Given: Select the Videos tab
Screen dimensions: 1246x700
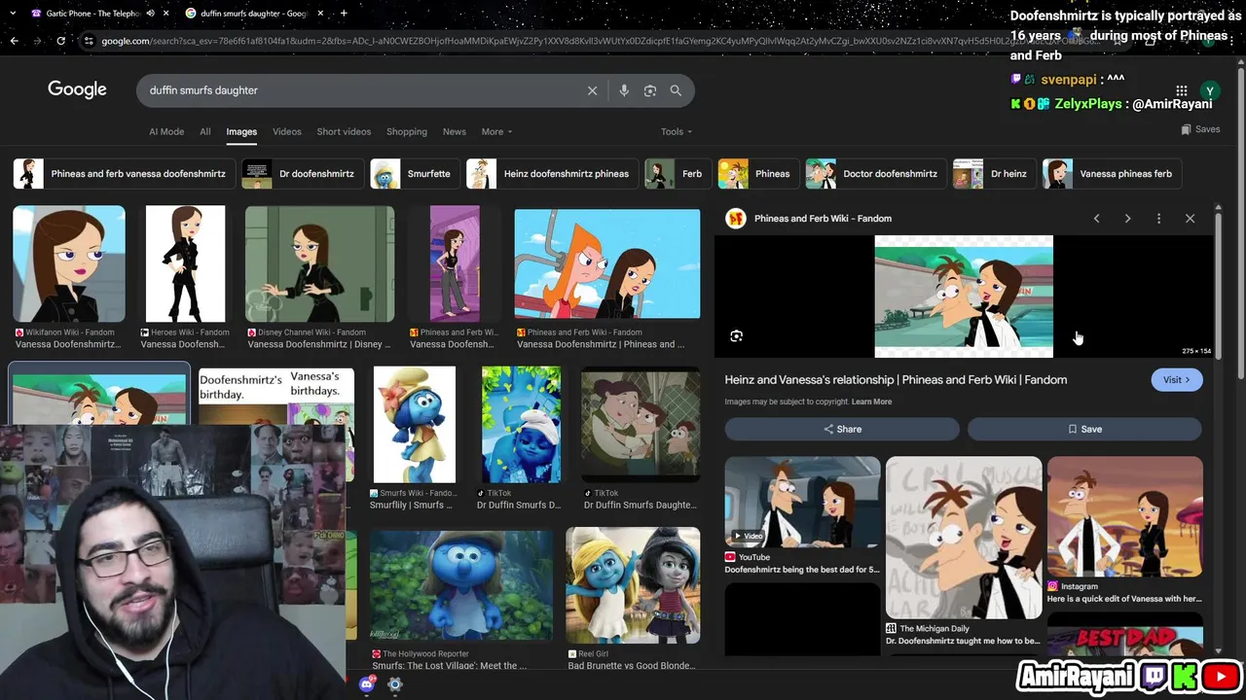Looking at the screenshot, I should pyautogui.click(x=287, y=132).
